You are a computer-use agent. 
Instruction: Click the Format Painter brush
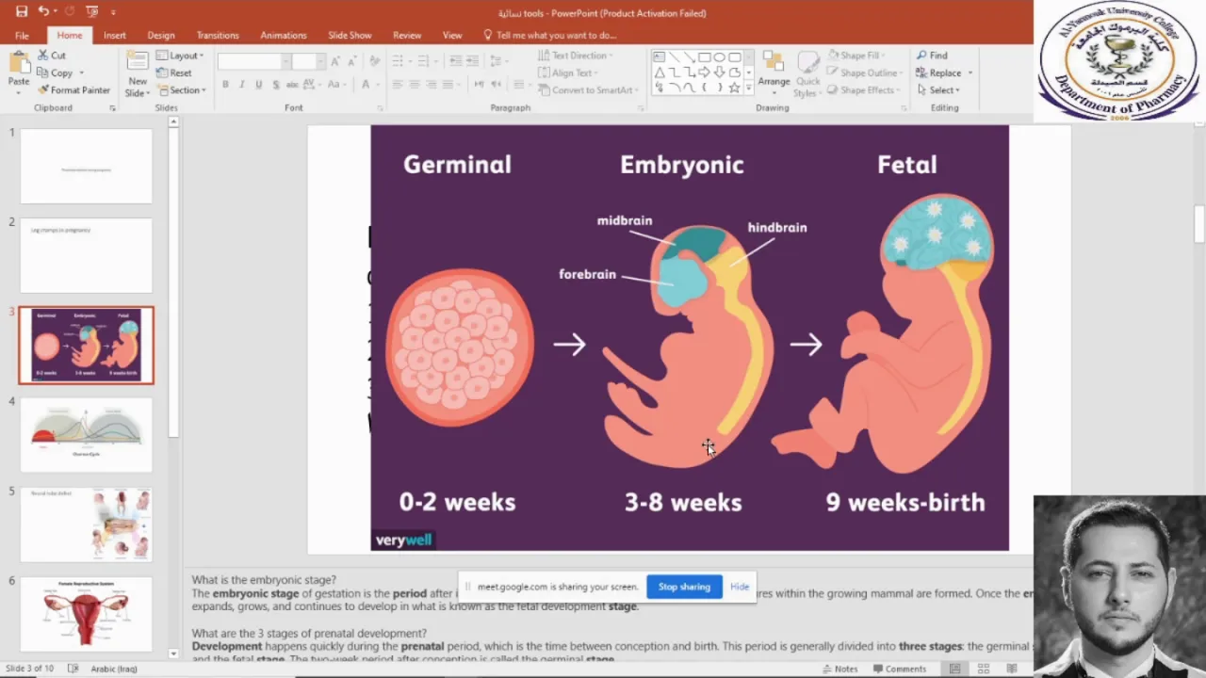point(73,90)
